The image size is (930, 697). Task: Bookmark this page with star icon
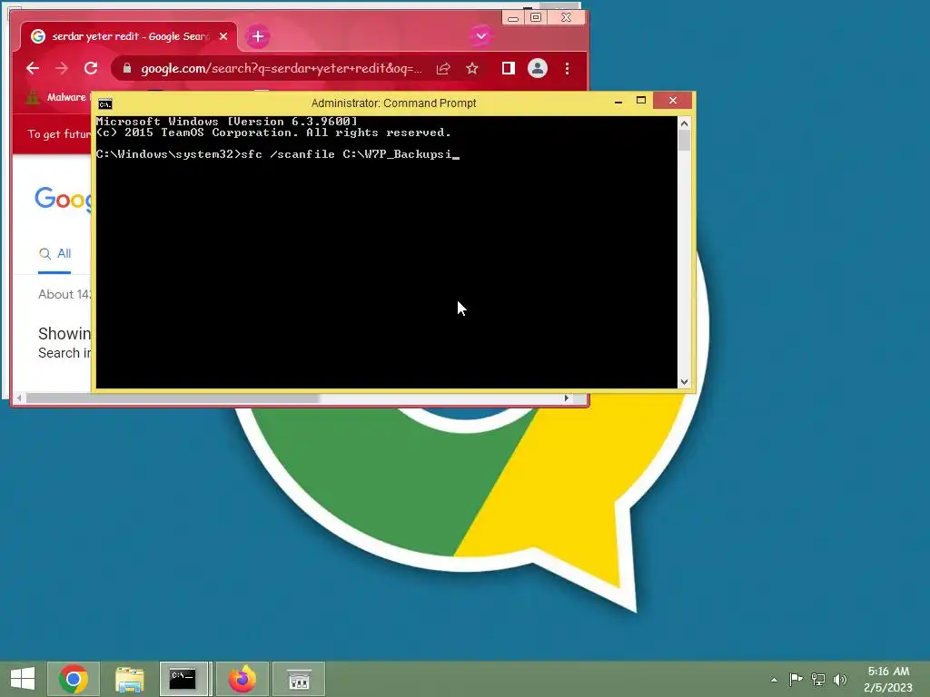(x=472, y=69)
